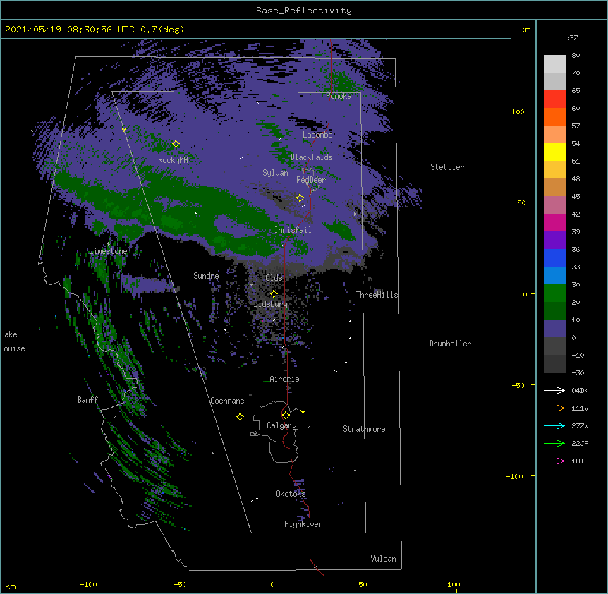Viewport: 608px width, 594px height.
Task: Click the ThreeHills town label
Action: coord(377,295)
